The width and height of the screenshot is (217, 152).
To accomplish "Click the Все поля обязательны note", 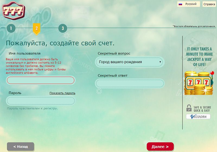I will coord(194,26).
